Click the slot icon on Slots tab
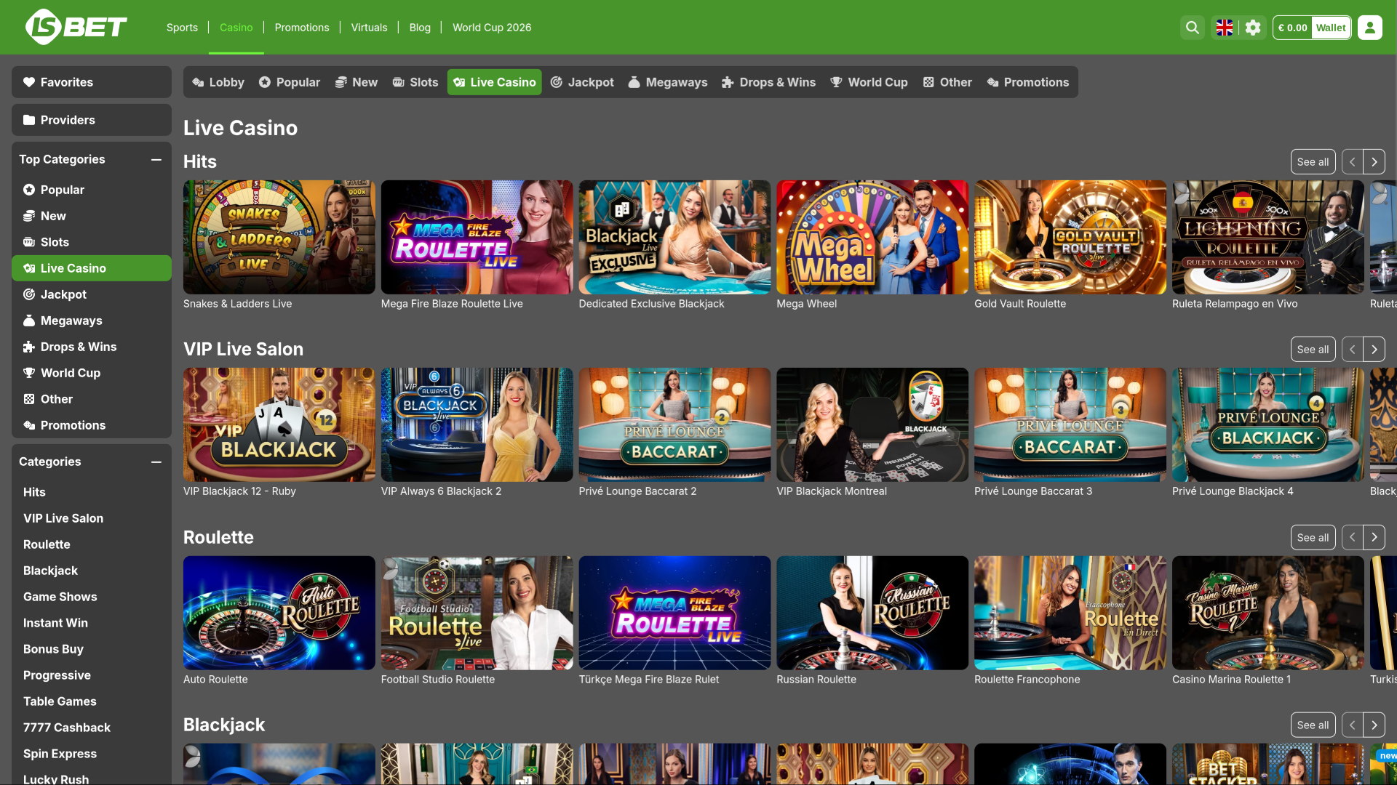This screenshot has width=1397, height=785. [398, 82]
